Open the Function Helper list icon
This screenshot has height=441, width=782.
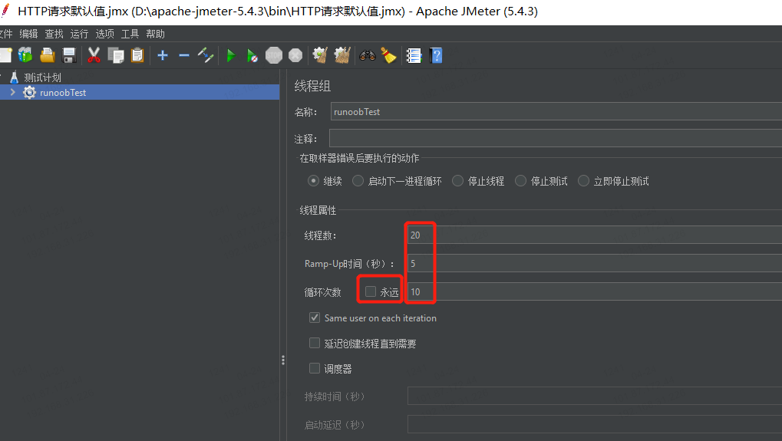414,55
